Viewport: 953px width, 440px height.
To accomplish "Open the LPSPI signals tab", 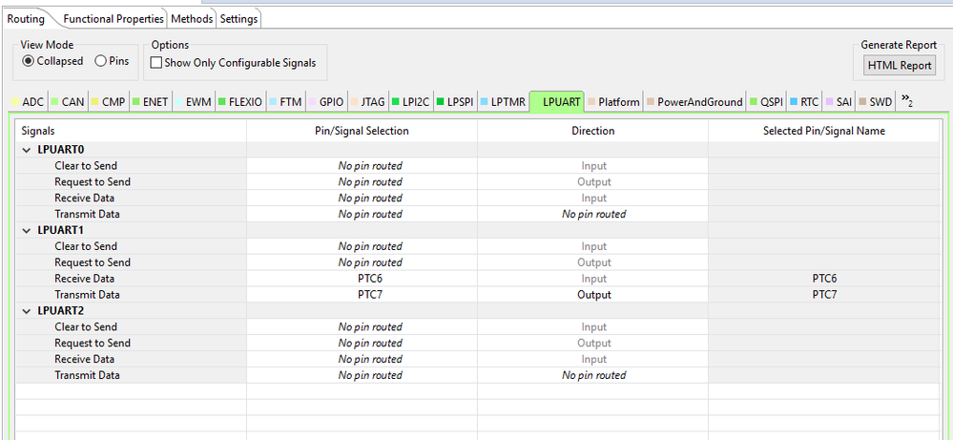I will [x=458, y=101].
